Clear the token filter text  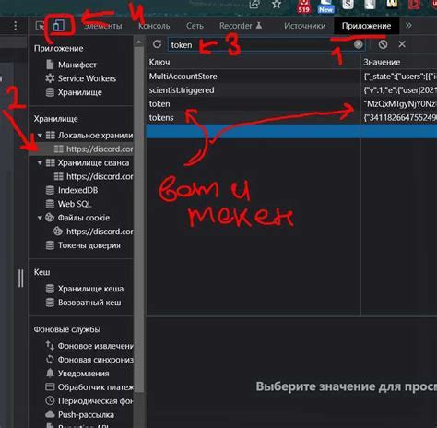coord(359,44)
